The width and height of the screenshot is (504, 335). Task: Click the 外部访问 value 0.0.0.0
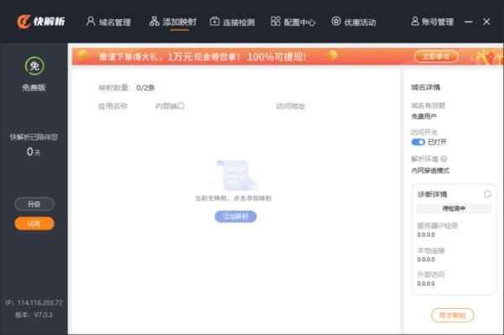426,284
